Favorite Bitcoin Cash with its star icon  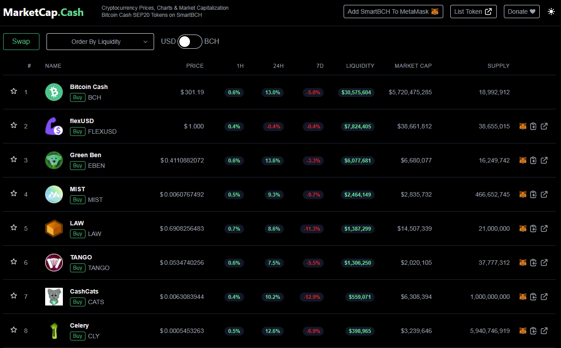pos(14,91)
